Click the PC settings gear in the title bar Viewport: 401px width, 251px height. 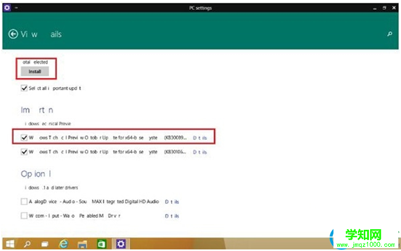pyautogui.click(x=7, y=7)
